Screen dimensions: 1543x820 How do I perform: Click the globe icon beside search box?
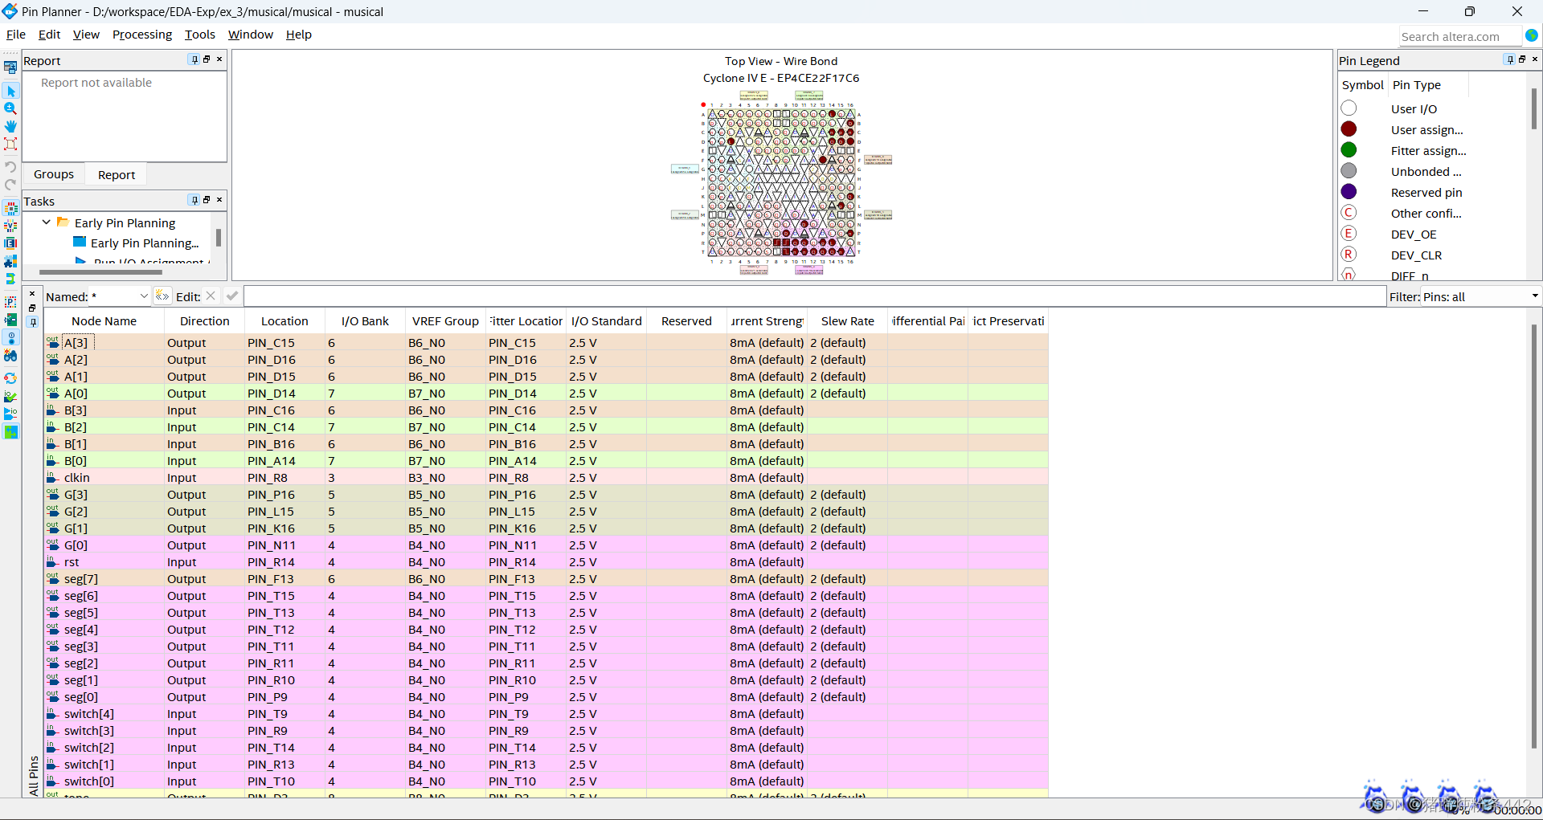coord(1532,35)
